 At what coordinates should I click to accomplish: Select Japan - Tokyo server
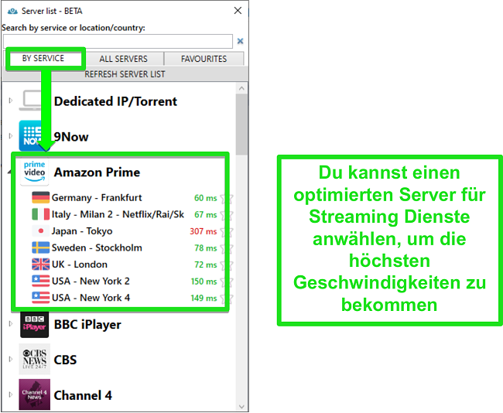pos(82,231)
